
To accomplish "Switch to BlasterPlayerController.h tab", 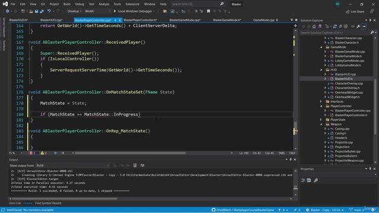I will coord(140,20).
